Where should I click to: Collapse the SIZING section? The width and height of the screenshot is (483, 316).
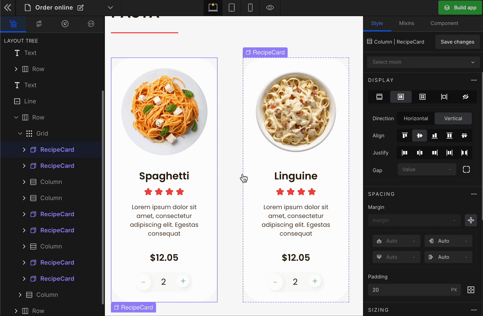(474, 310)
